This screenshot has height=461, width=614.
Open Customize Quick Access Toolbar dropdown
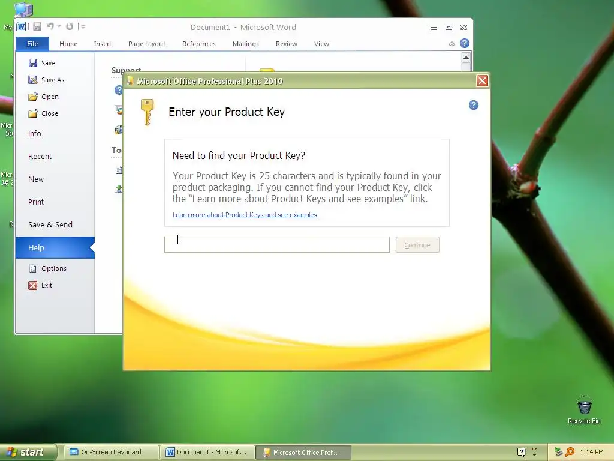pos(83,26)
